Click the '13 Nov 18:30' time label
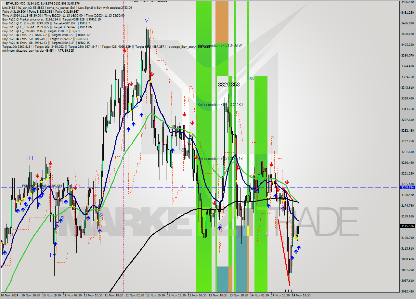 click(x=239, y=295)
